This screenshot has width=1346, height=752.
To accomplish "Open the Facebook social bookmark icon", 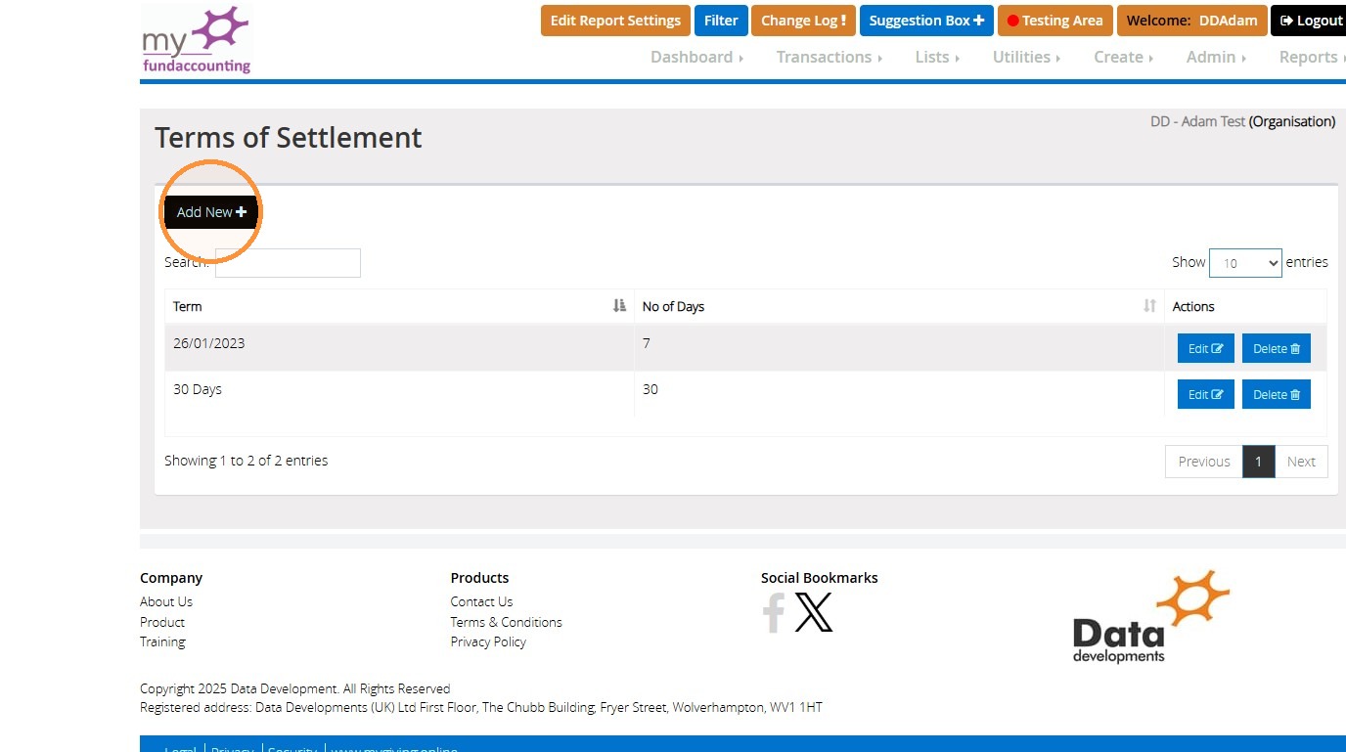I will coord(774,613).
